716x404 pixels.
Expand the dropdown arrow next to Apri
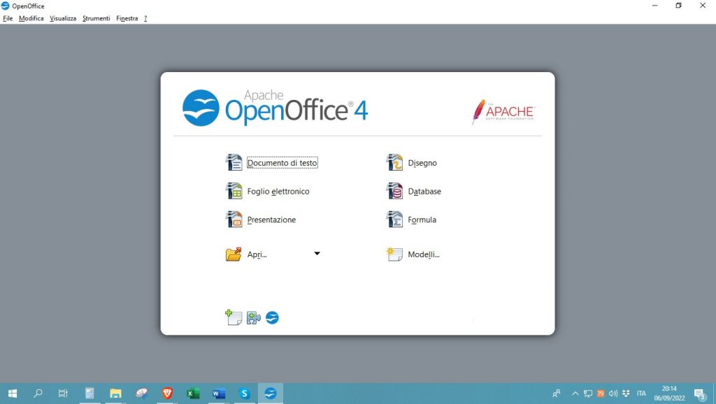coord(317,253)
